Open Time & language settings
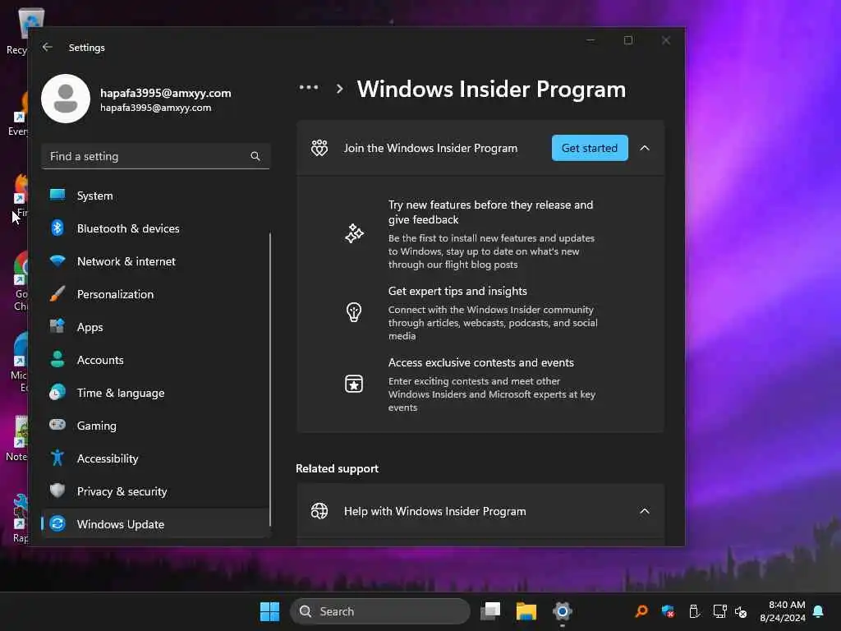The image size is (841, 631). (x=155, y=393)
